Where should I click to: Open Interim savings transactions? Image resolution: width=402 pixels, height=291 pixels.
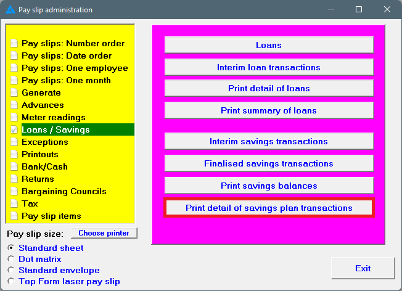click(269, 141)
